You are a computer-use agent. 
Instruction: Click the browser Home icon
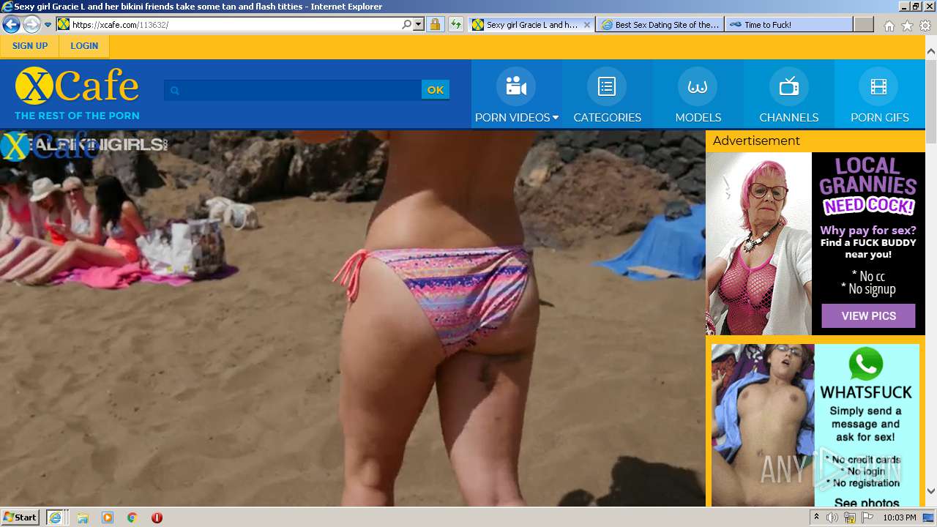889,26
